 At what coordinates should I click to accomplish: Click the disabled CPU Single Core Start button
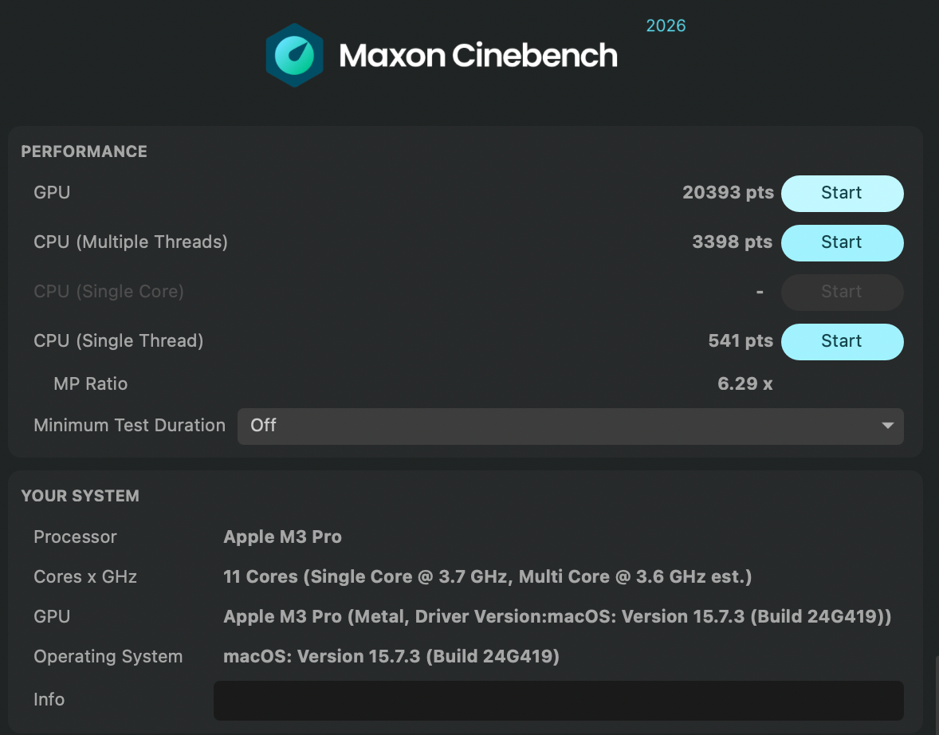click(842, 293)
